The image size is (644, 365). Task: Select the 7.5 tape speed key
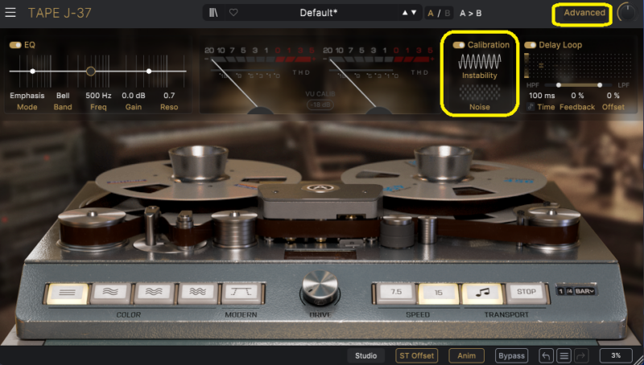coord(394,293)
